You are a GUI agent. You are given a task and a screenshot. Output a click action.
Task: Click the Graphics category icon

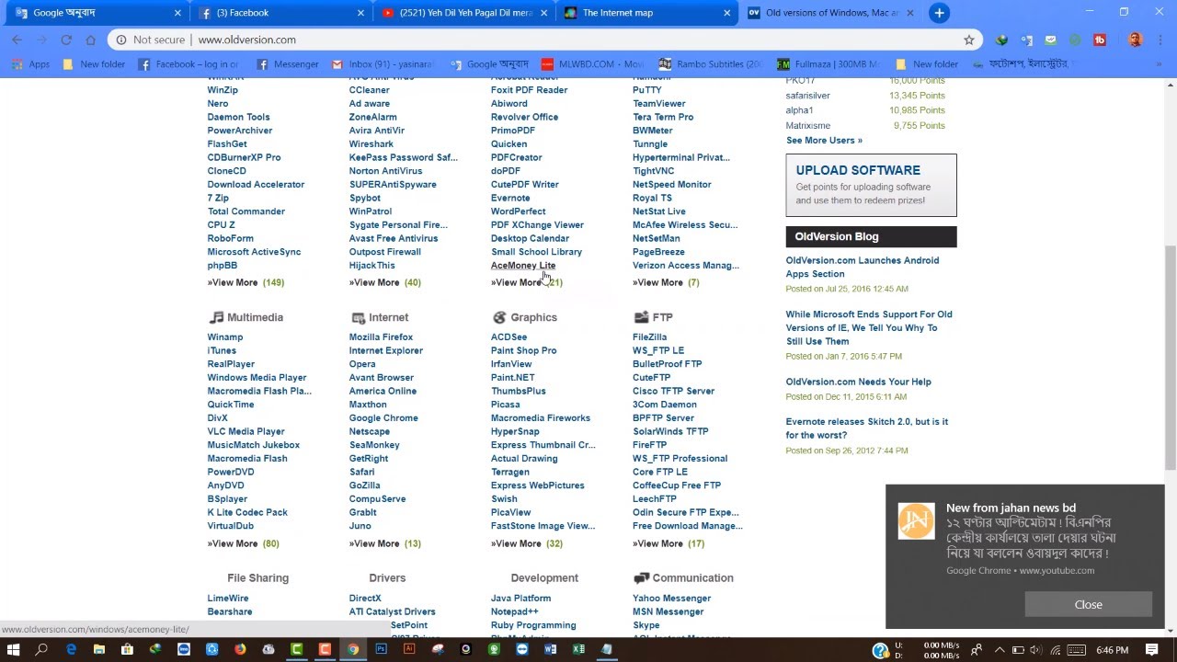click(x=499, y=317)
